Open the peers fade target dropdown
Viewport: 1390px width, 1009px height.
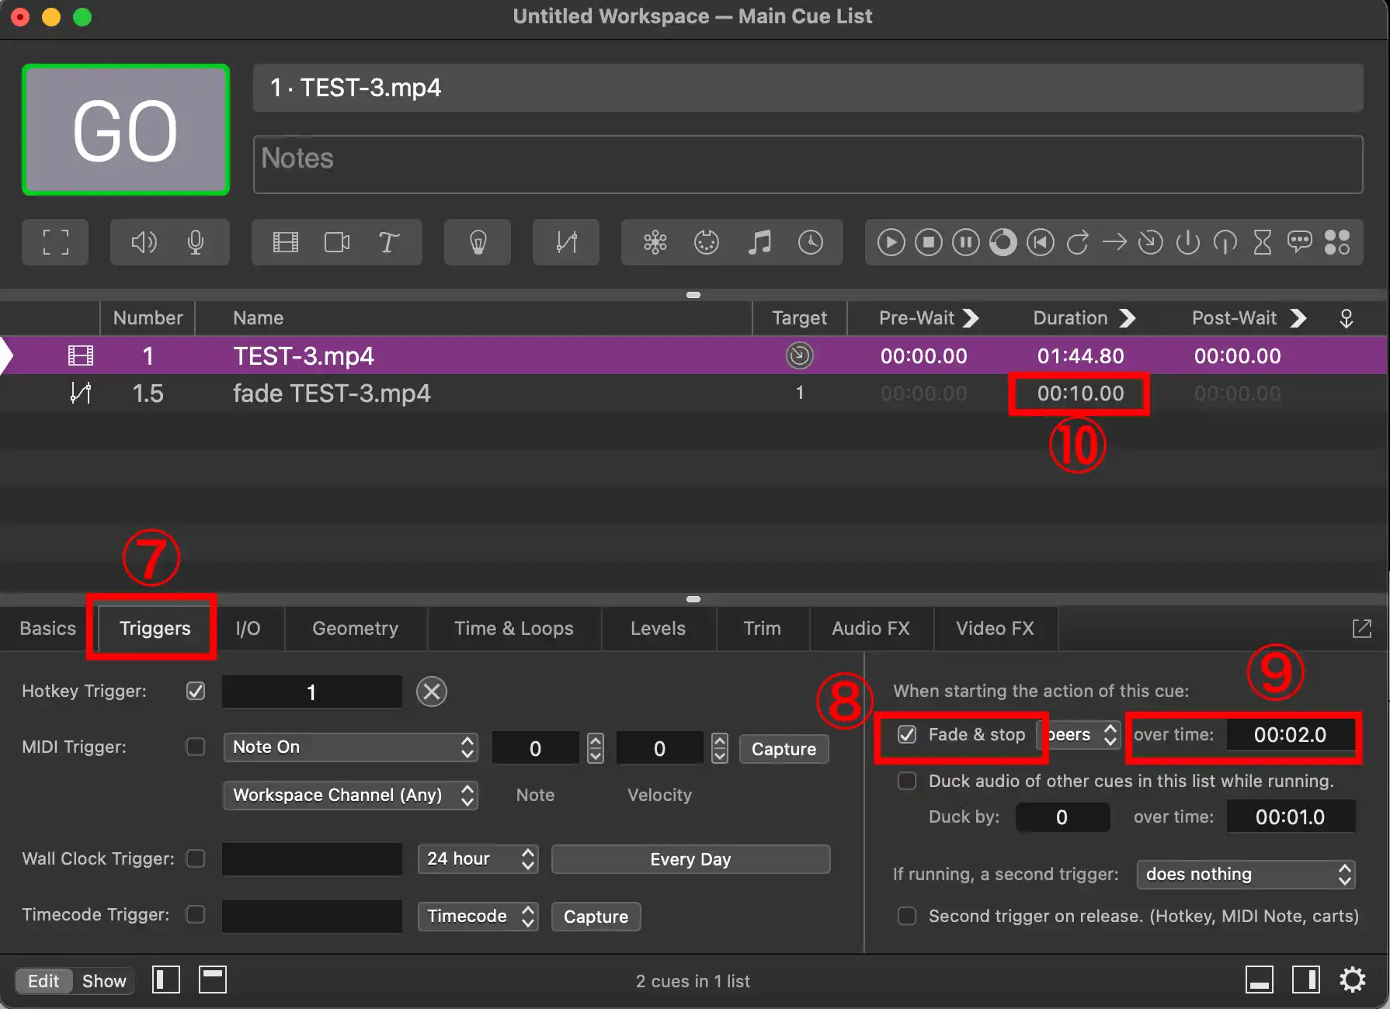(x=1081, y=735)
